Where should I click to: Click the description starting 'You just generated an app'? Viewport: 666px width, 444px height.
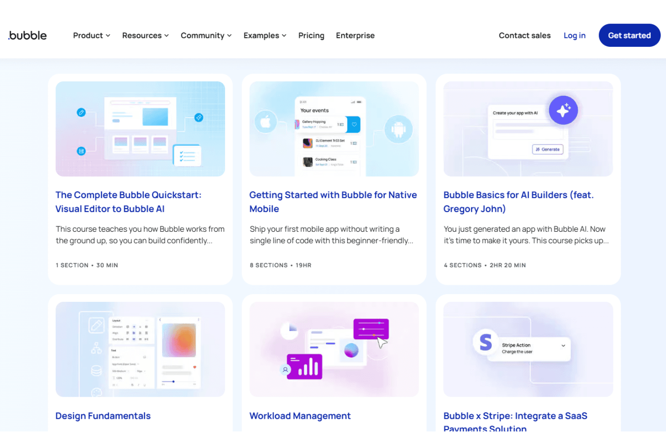(x=526, y=235)
